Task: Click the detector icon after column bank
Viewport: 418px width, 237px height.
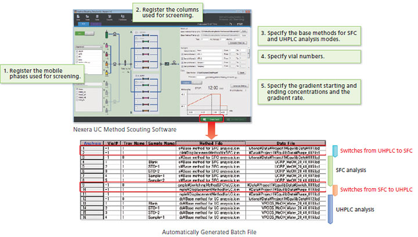Action: click(167, 64)
